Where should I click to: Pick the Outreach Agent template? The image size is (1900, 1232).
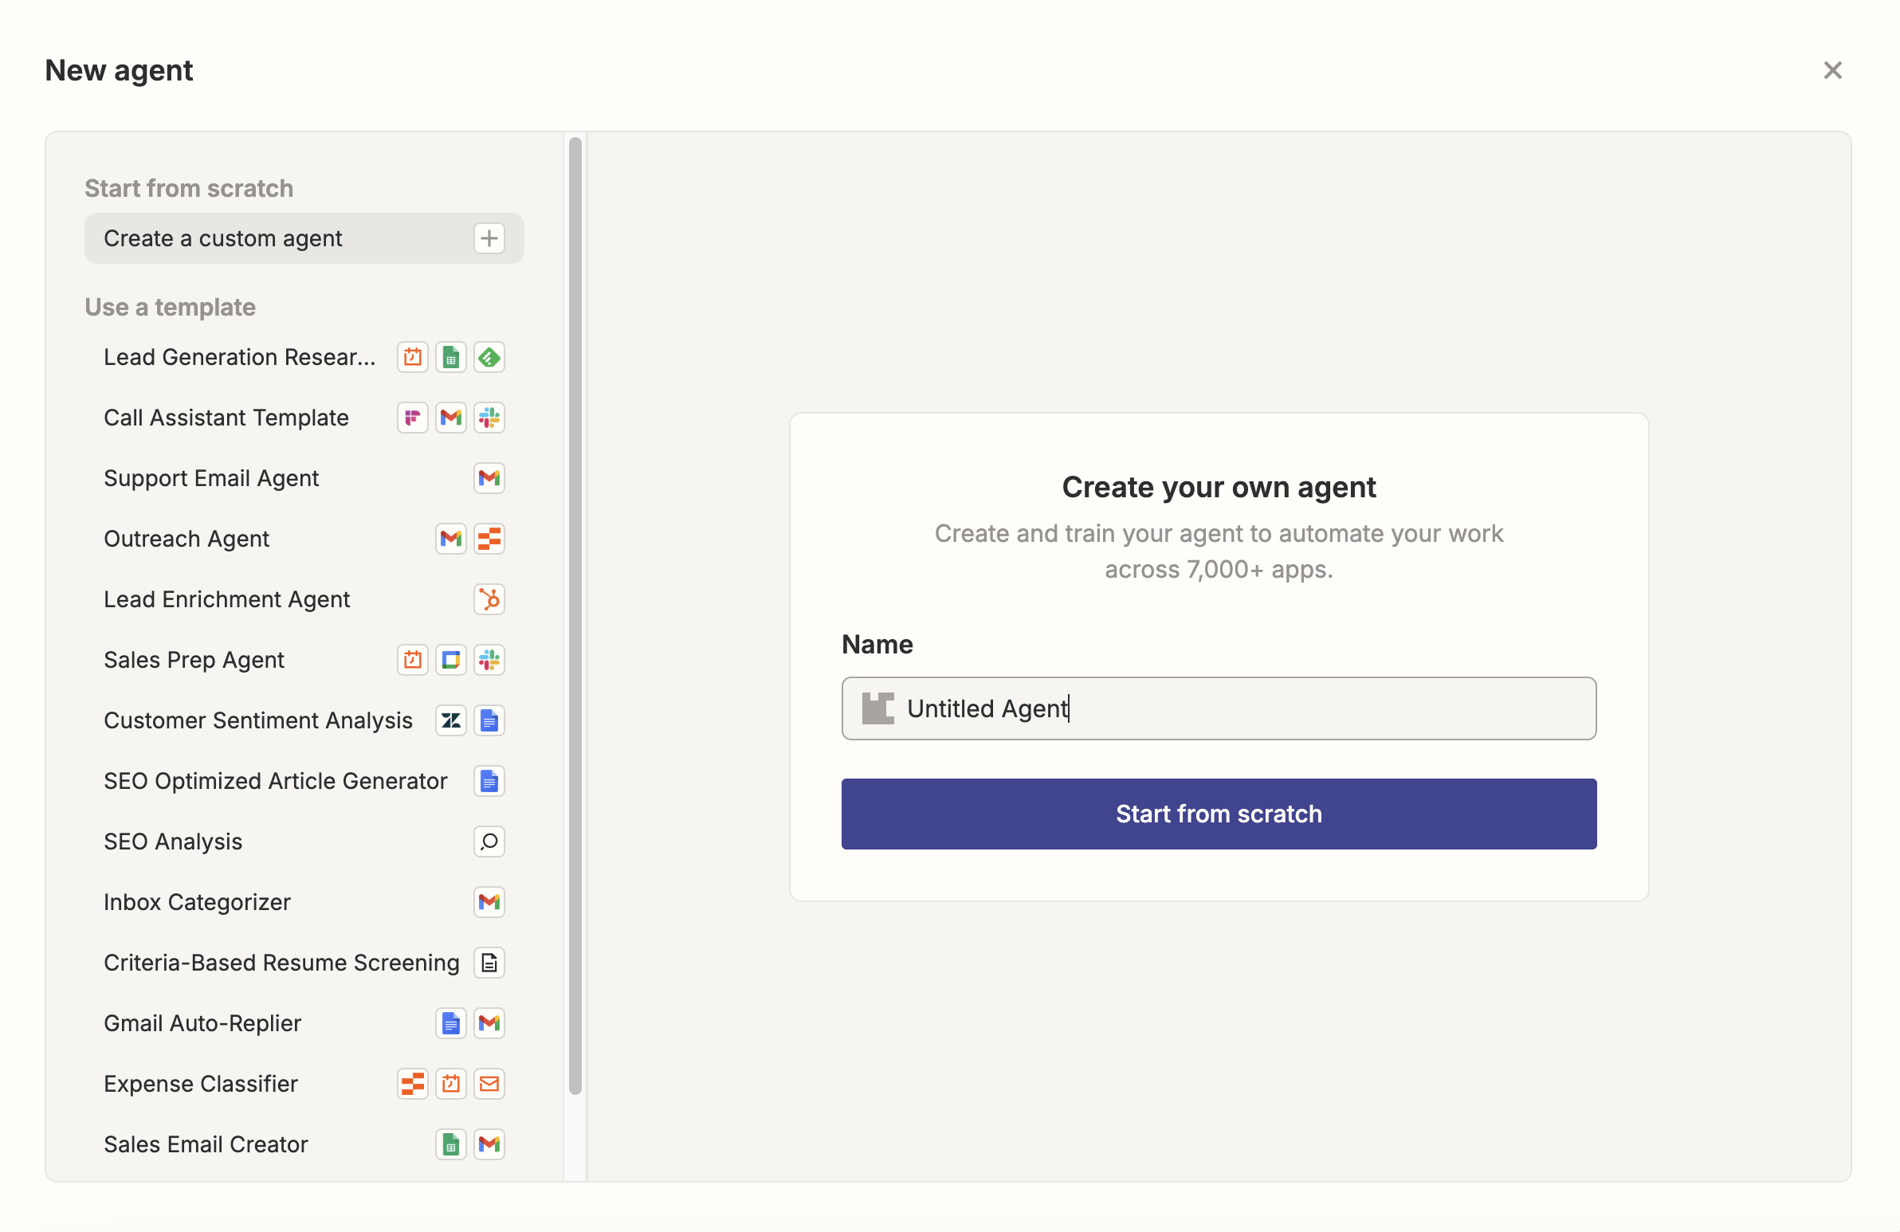coord(304,539)
